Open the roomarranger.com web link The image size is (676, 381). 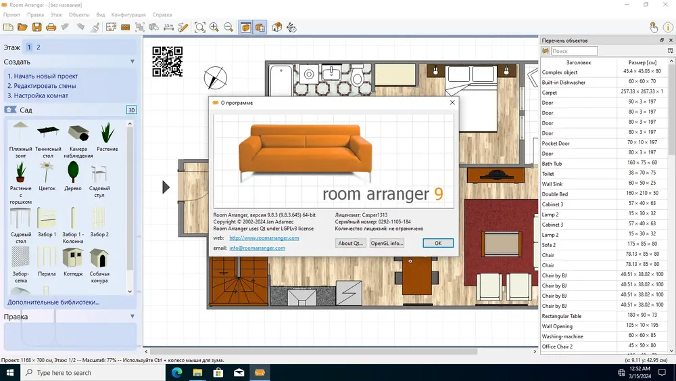pyautogui.click(x=264, y=238)
